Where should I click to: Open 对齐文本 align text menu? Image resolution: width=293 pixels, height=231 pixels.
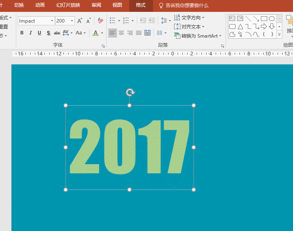(x=189, y=27)
